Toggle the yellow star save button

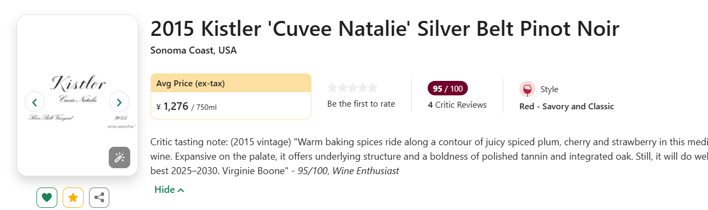point(73,198)
